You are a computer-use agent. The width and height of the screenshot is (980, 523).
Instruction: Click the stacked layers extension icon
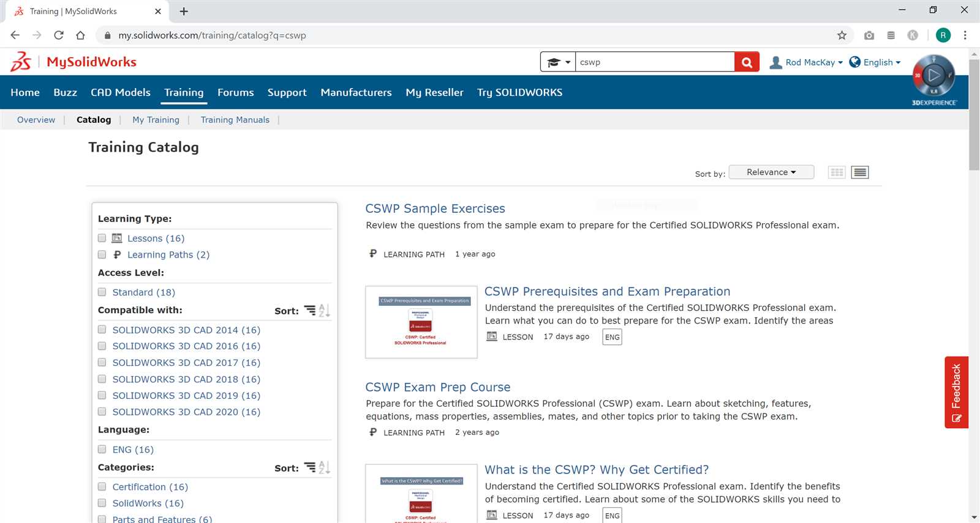click(891, 35)
